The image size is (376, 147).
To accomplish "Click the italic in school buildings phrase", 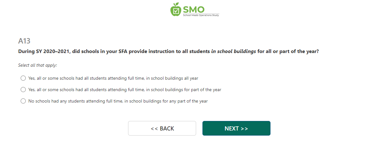I will click(234, 51).
